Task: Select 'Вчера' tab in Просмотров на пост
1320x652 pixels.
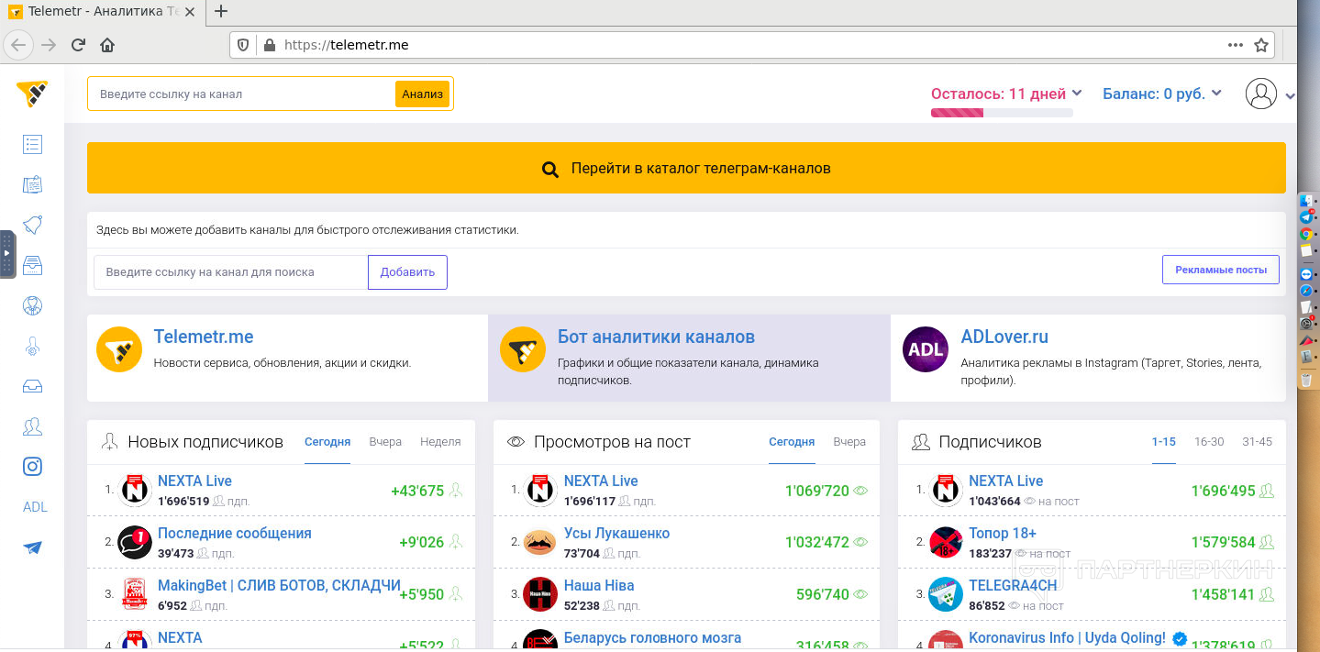Action: click(849, 441)
